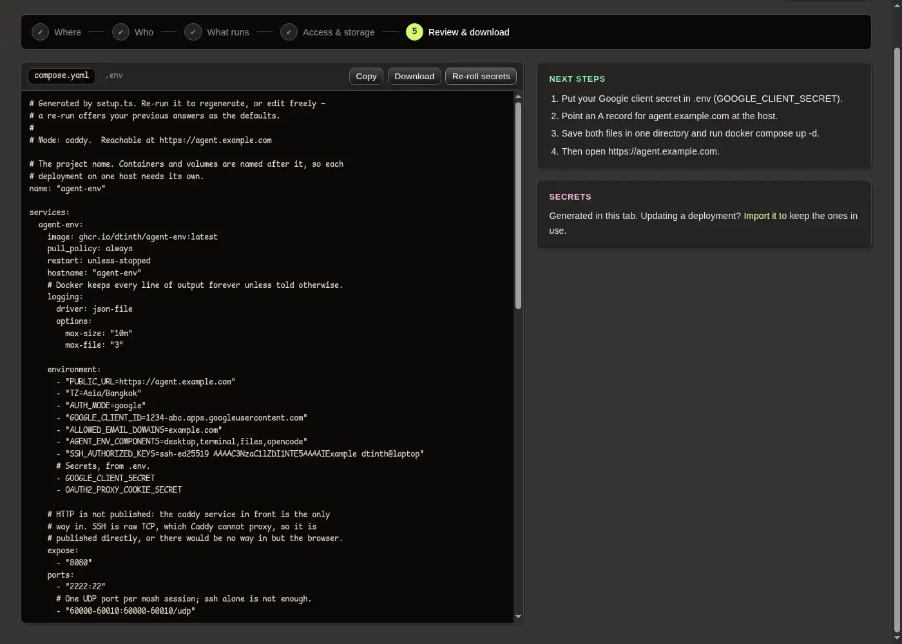Go back to the Who step
The width and height of the screenshot is (902, 644).
pyautogui.click(x=133, y=32)
